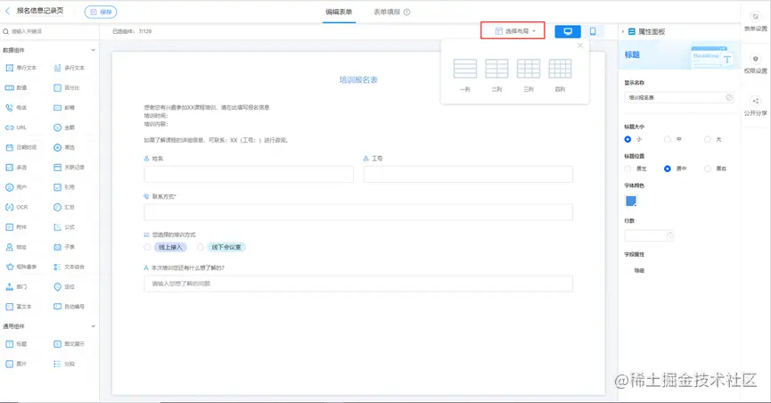This screenshot has height=403, width=771.
Task: Align title 居中 (center)
Action: [668, 169]
